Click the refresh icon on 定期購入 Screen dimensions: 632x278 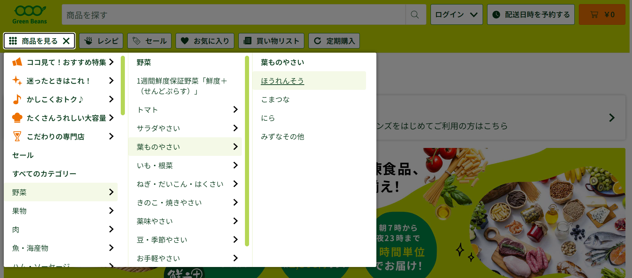[x=317, y=41]
